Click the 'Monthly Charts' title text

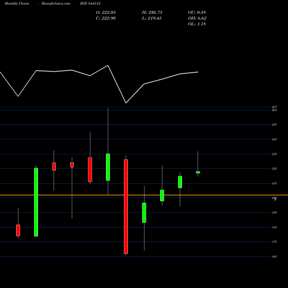pos(17,3)
